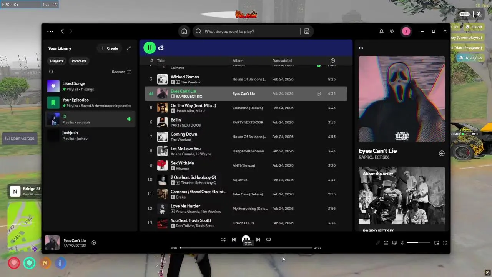Select the Ballin' track
This screenshot has height=277, width=492.
246,122
